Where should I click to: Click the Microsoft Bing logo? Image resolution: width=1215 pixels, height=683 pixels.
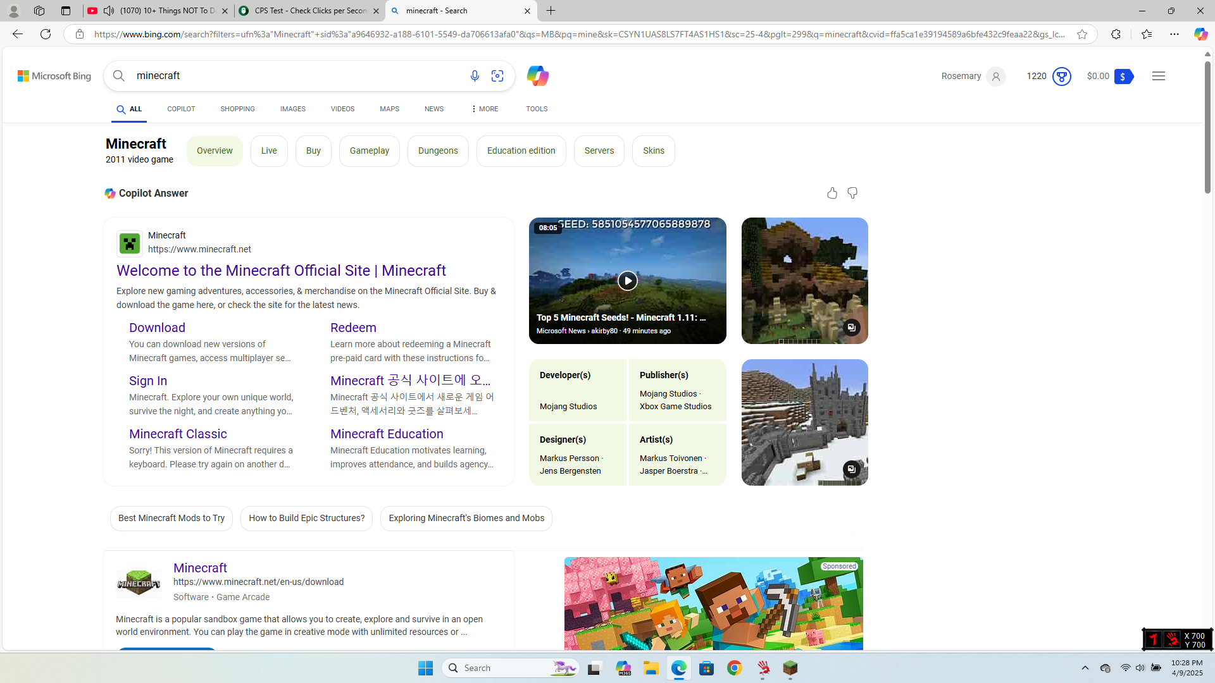(x=54, y=76)
